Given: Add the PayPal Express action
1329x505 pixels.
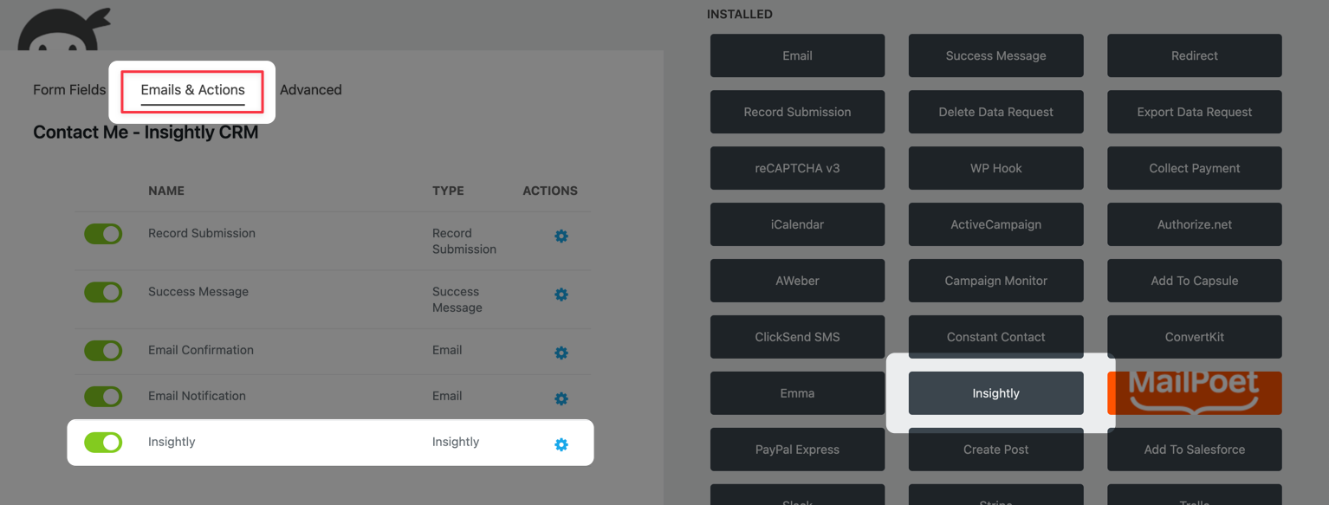Looking at the screenshot, I should coord(797,449).
